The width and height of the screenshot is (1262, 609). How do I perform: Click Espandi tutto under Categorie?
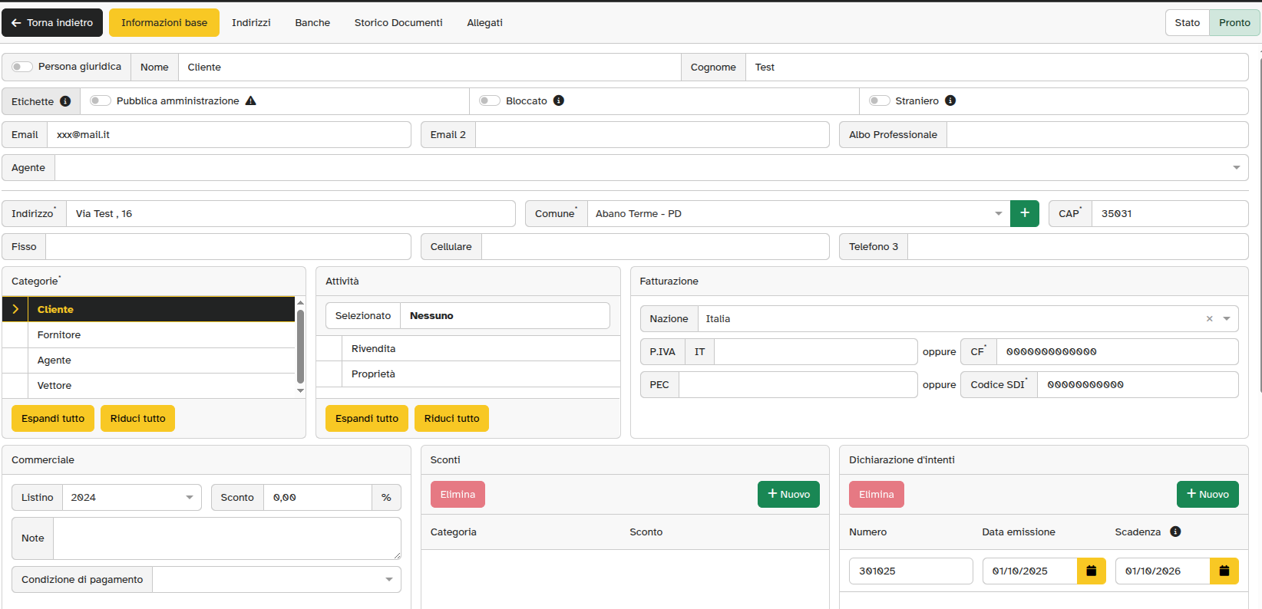(53, 419)
